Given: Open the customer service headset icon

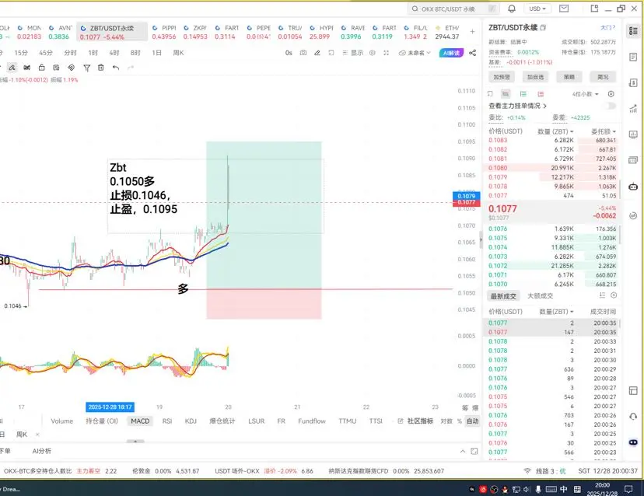Looking at the screenshot, I should [633, 417].
